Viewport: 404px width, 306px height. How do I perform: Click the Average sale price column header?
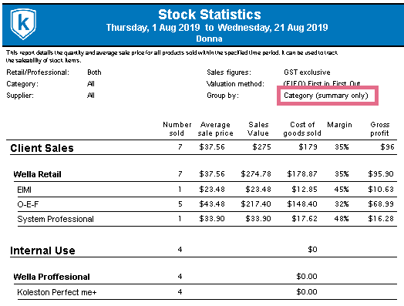tap(215, 129)
